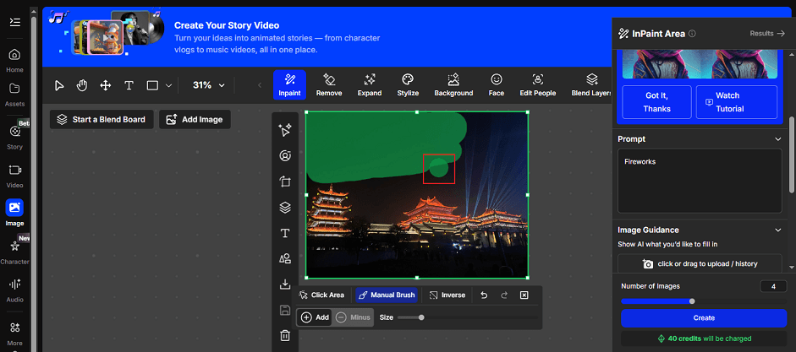The width and height of the screenshot is (796, 352).
Task: Clear mask with X box icon
Action: [x=524, y=295]
